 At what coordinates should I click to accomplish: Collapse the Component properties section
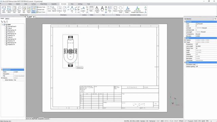[x=2, y=70]
